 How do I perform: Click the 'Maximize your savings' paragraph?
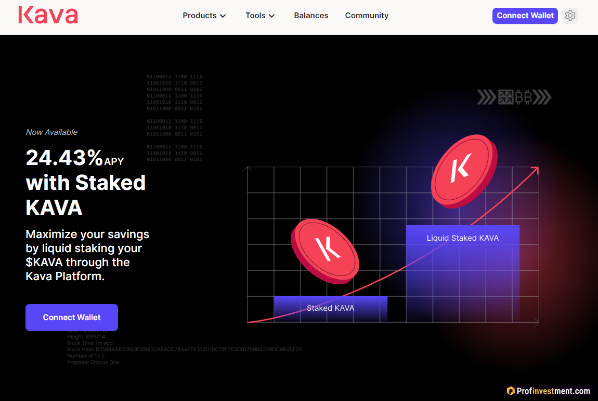point(87,255)
